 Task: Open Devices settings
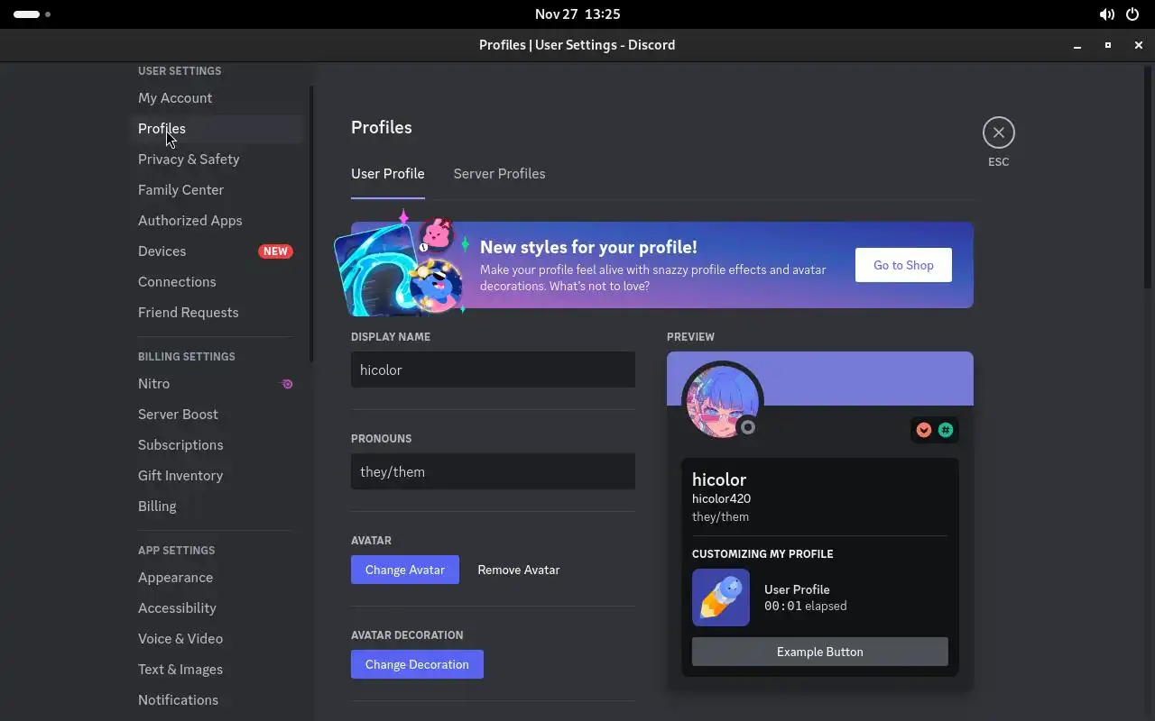(215, 251)
